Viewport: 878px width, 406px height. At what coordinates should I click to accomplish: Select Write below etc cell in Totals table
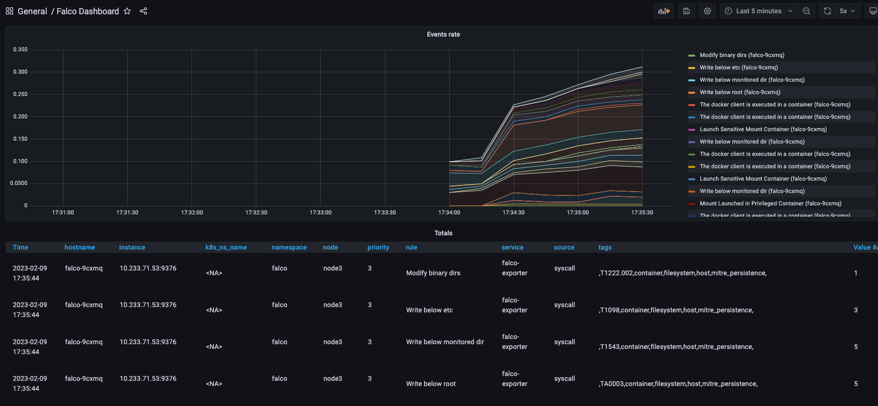(x=429, y=310)
